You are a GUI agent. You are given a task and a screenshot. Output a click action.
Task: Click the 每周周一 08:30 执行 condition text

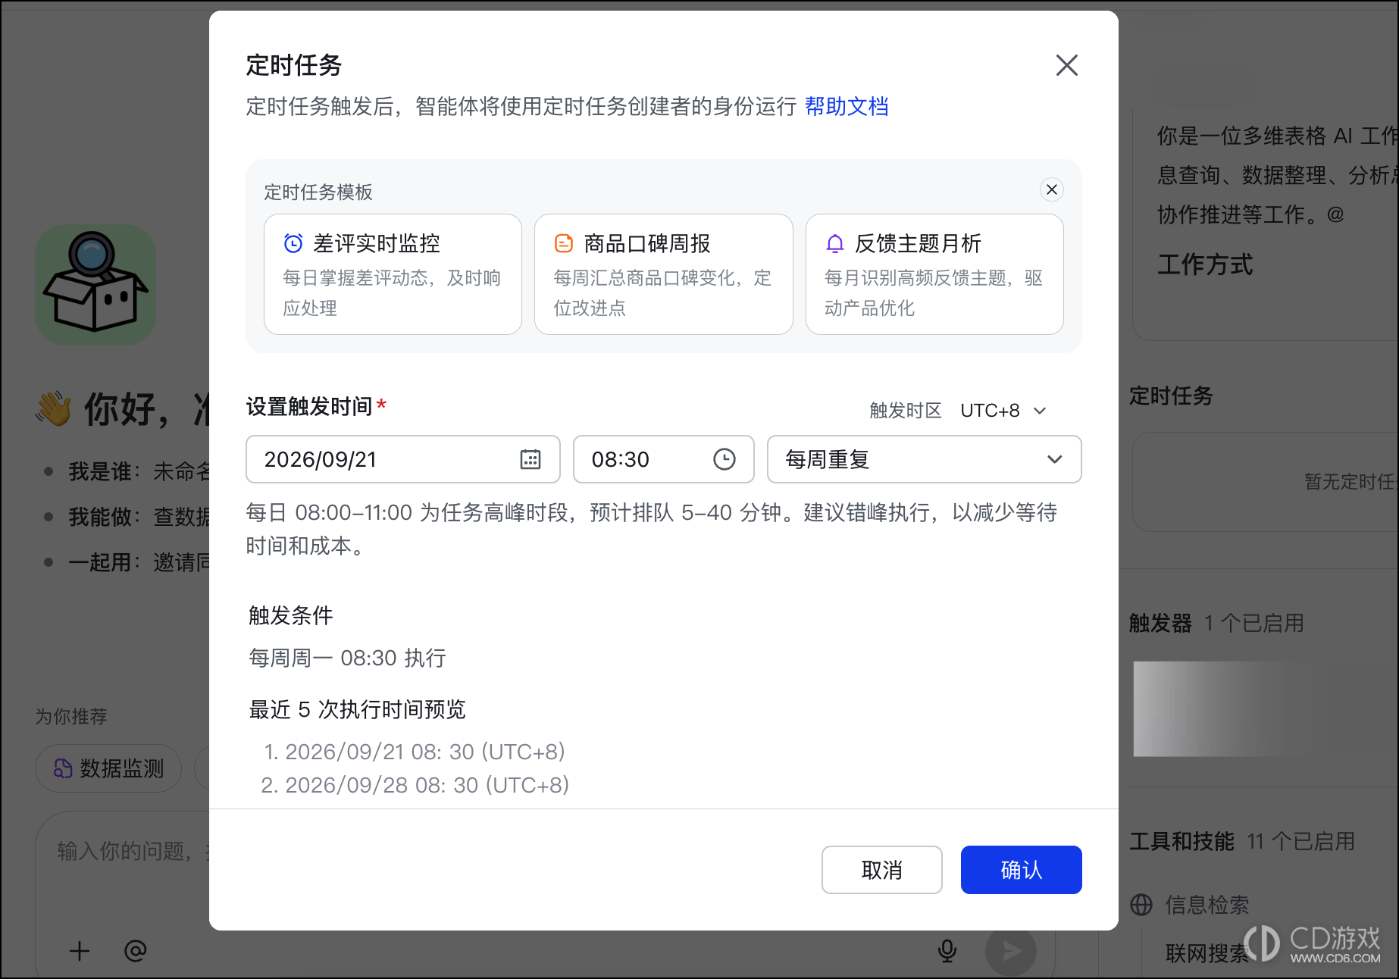pos(347,658)
